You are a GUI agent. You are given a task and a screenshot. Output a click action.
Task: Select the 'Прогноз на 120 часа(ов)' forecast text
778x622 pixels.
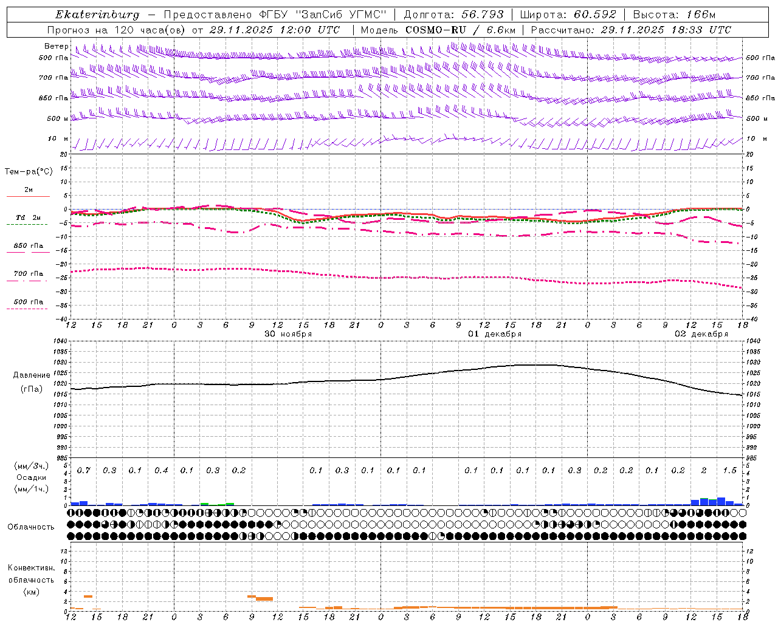(117, 30)
